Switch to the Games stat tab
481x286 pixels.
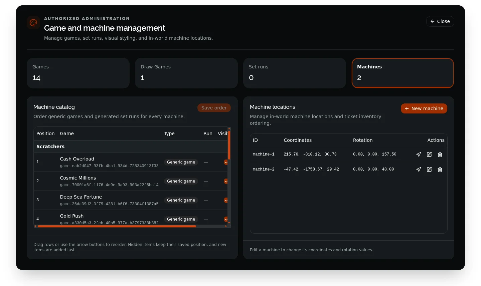[78, 73]
